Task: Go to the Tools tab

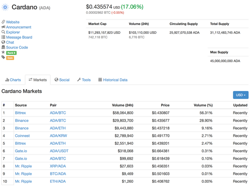Action: [x=84, y=80]
